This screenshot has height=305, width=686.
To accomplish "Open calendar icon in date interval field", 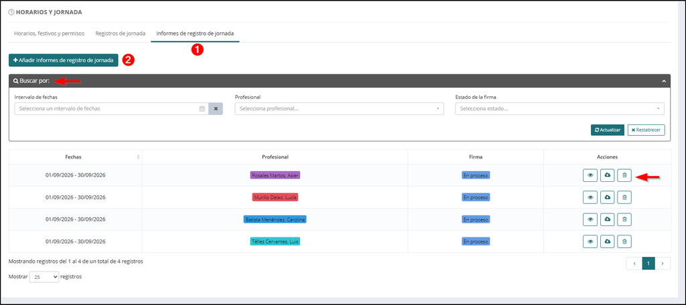I will point(202,109).
